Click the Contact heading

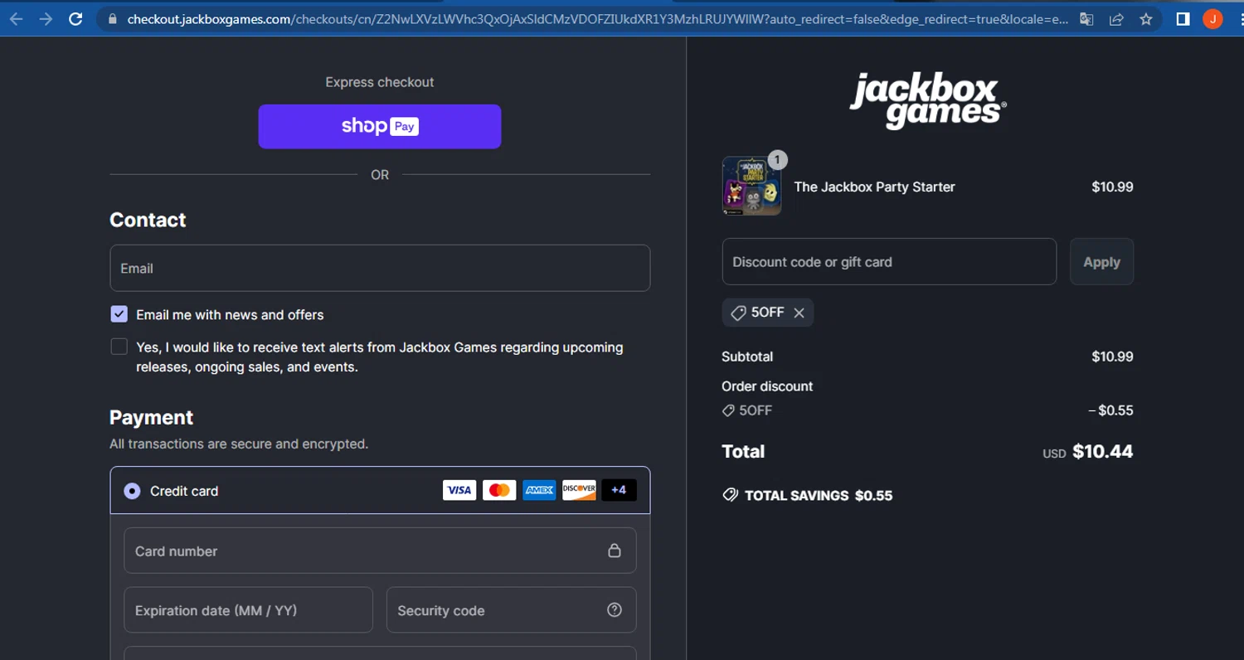pos(148,220)
